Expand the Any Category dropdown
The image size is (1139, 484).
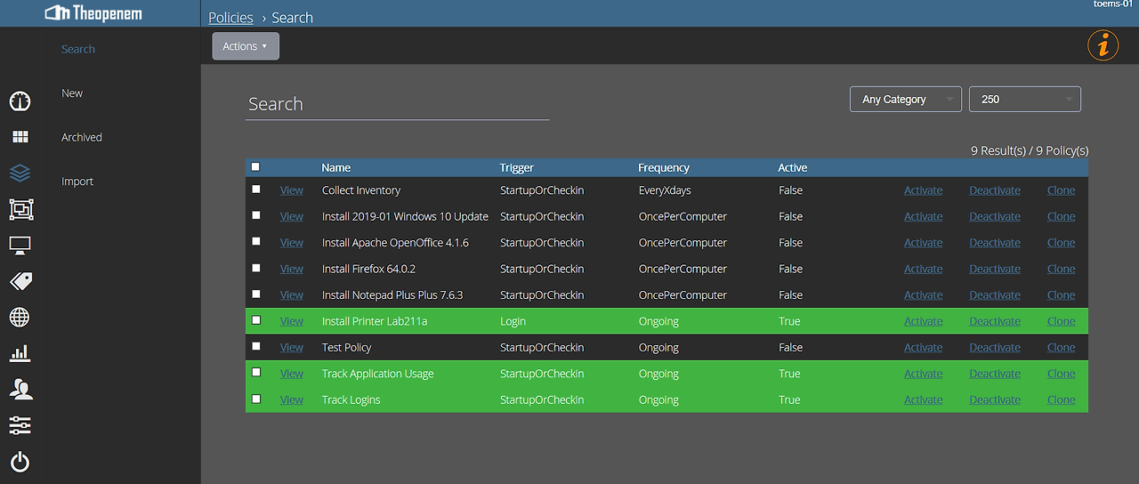[906, 100]
